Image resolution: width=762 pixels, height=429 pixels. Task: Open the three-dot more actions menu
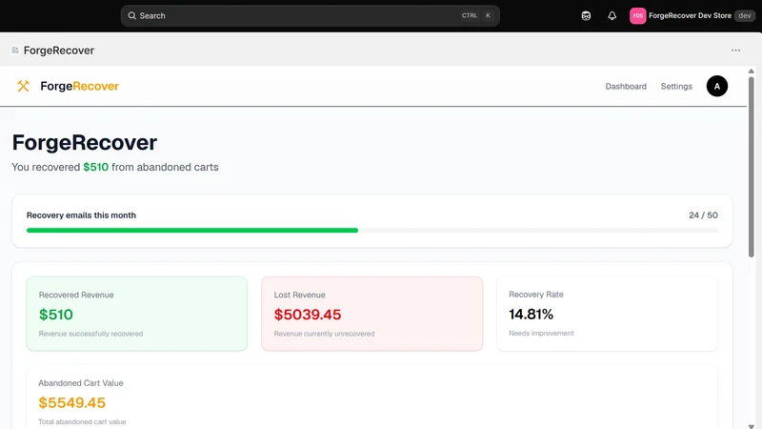click(x=735, y=51)
